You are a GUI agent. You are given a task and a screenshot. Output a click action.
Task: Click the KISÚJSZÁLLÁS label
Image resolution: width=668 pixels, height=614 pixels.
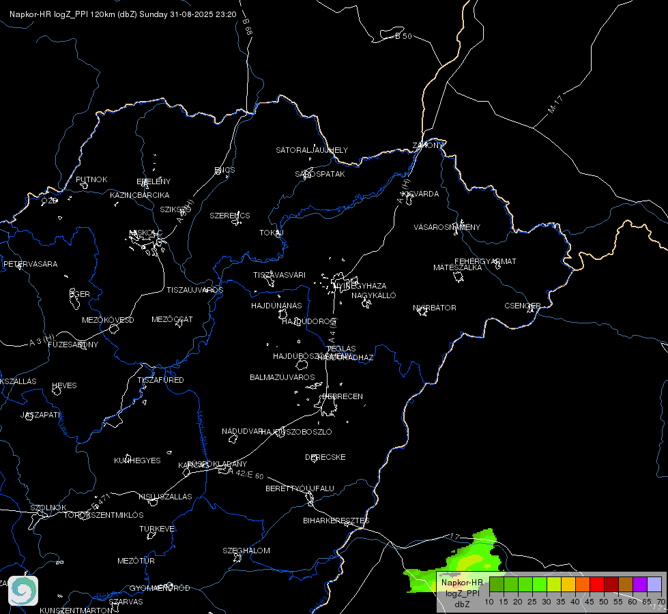[165, 497]
